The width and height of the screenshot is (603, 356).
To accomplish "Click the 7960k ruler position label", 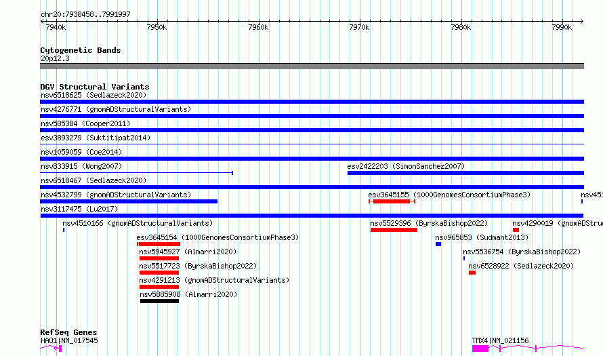I will pyautogui.click(x=258, y=27).
